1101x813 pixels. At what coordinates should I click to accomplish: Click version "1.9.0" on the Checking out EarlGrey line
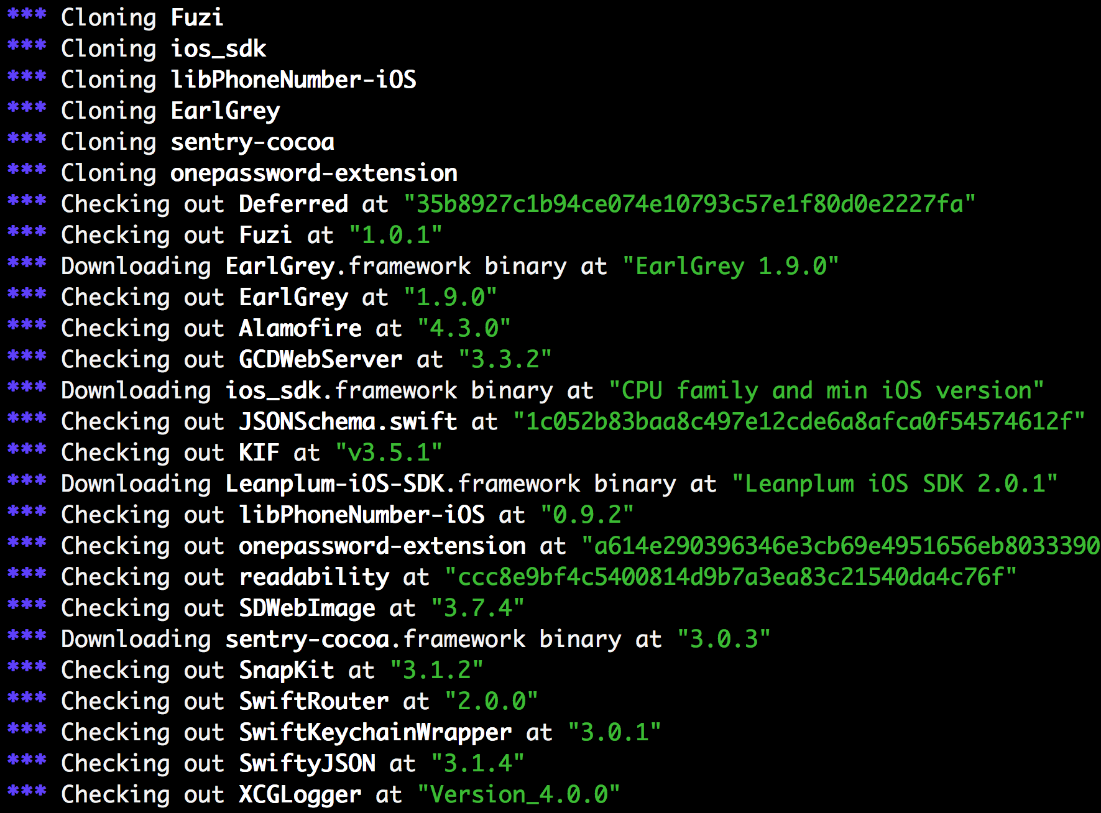pyautogui.click(x=450, y=297)
